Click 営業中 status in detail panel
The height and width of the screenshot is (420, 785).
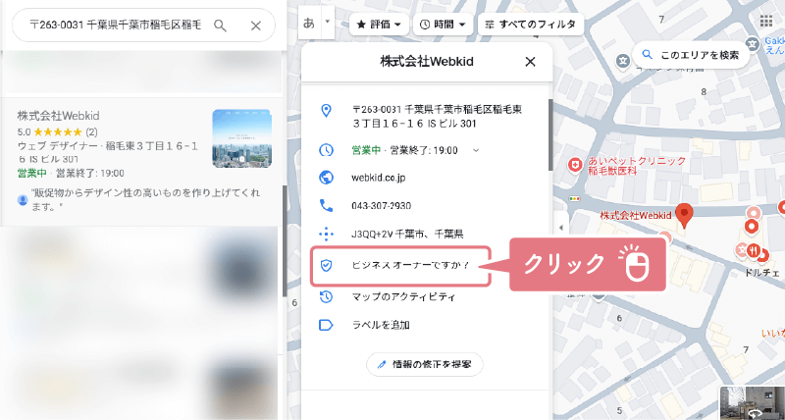[x=366, y=150]
